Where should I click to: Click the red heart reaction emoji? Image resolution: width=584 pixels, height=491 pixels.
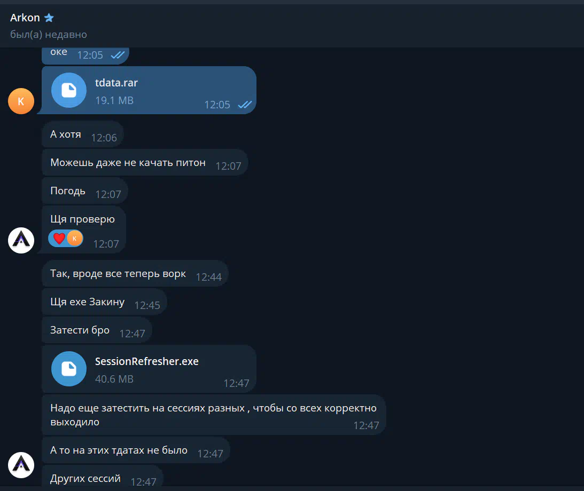click(x=59, y=239)
